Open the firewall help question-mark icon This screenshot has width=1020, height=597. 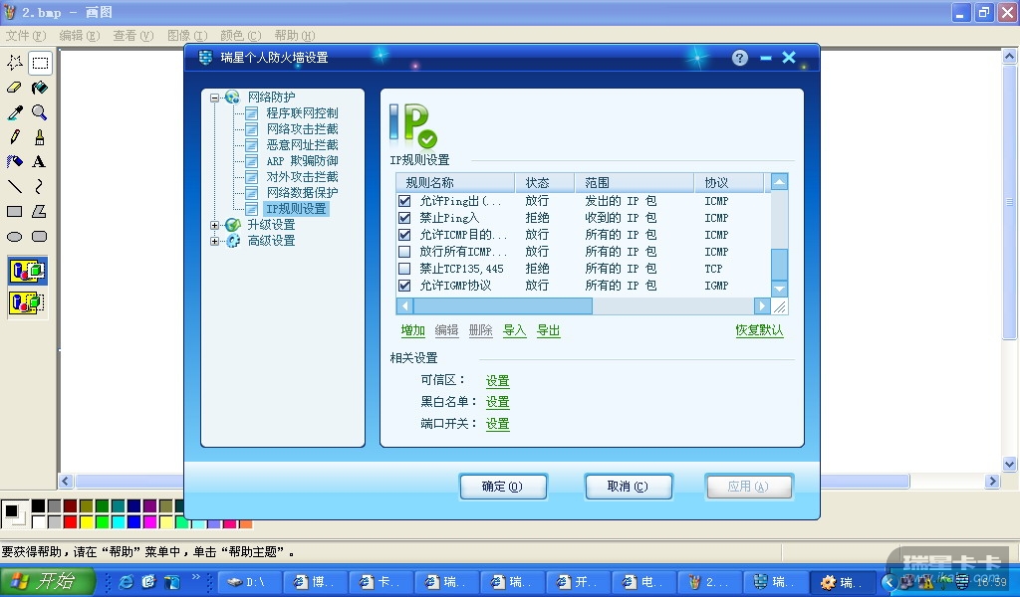point(740,58)
